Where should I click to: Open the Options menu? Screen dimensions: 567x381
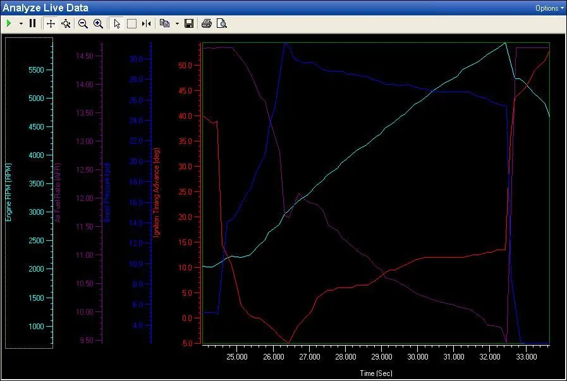[x=547, y=8]
